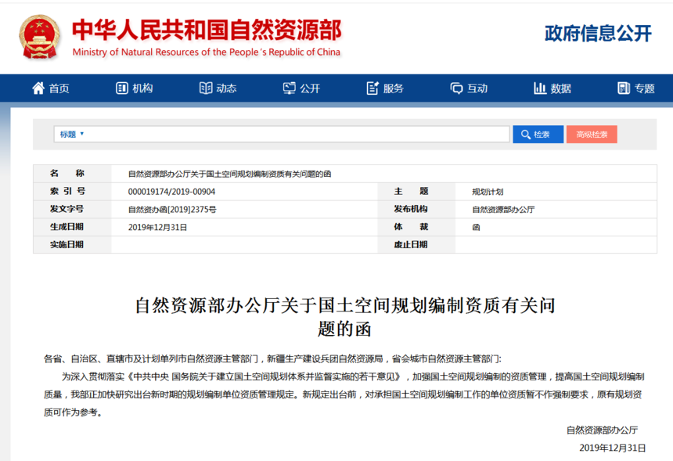Click the national emblem logo

pyautogui.click(x=39, y=37)
